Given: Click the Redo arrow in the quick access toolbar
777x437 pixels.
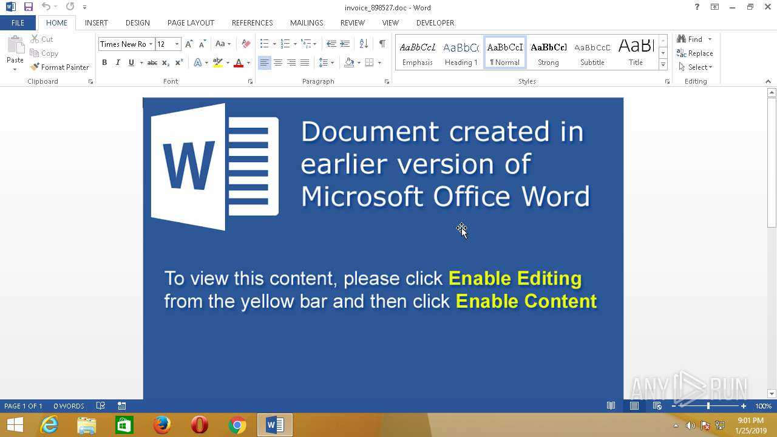Looking at the screenshot, I should [70, 7].
